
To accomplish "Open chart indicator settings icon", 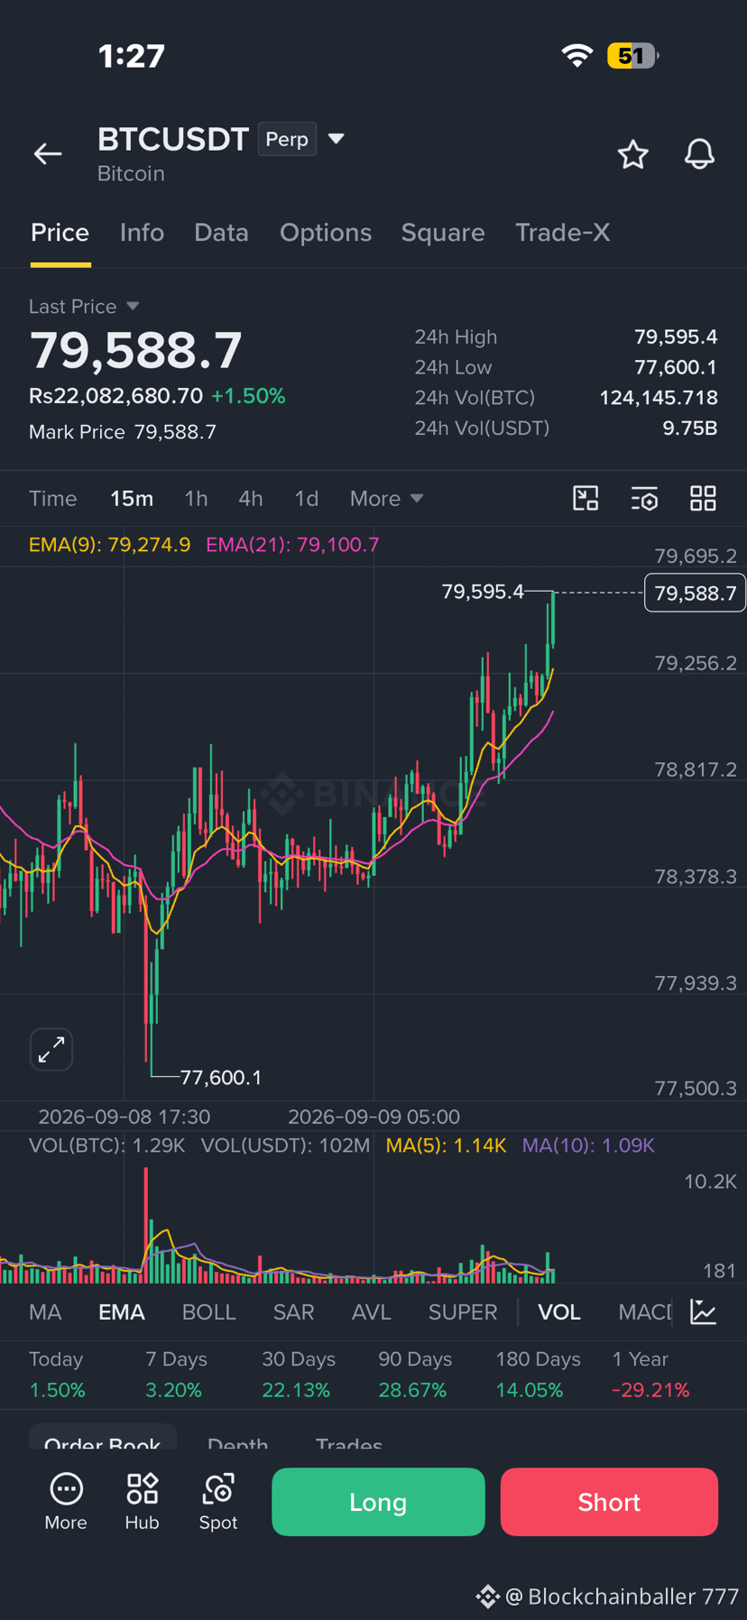I will click(644, 499).
